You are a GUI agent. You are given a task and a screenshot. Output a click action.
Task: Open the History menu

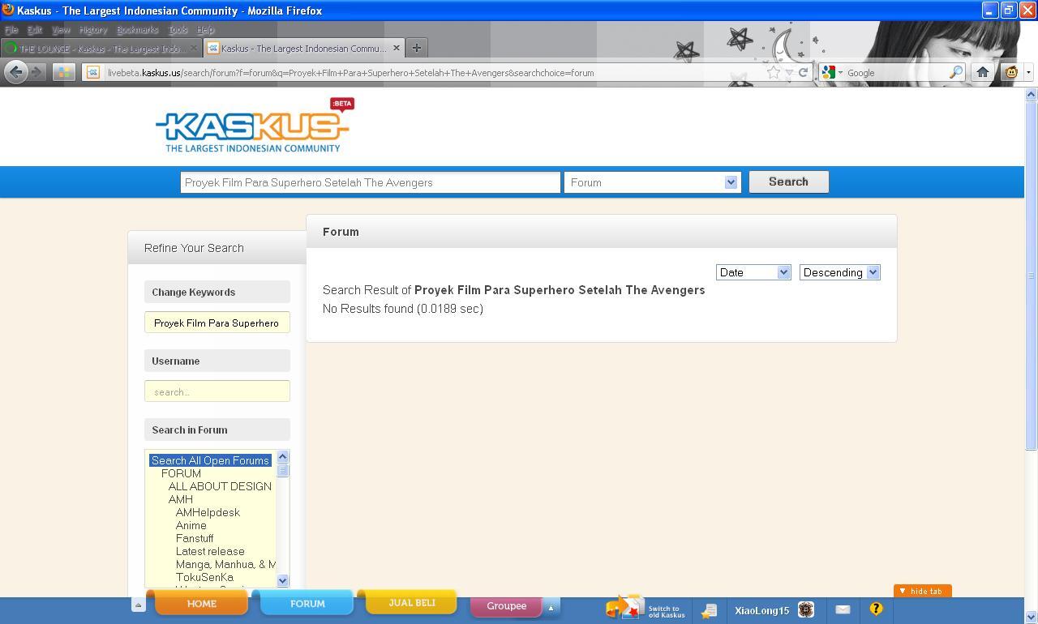tap(93, 29)
